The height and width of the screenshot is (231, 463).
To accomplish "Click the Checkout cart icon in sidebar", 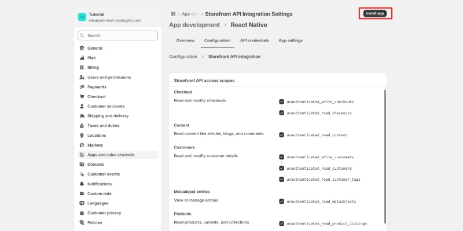I will [x=82, y=96].
